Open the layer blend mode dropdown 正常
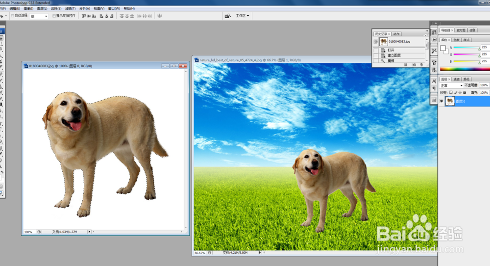Viewport: 490px width, 266px height. [x=451, y=85]
